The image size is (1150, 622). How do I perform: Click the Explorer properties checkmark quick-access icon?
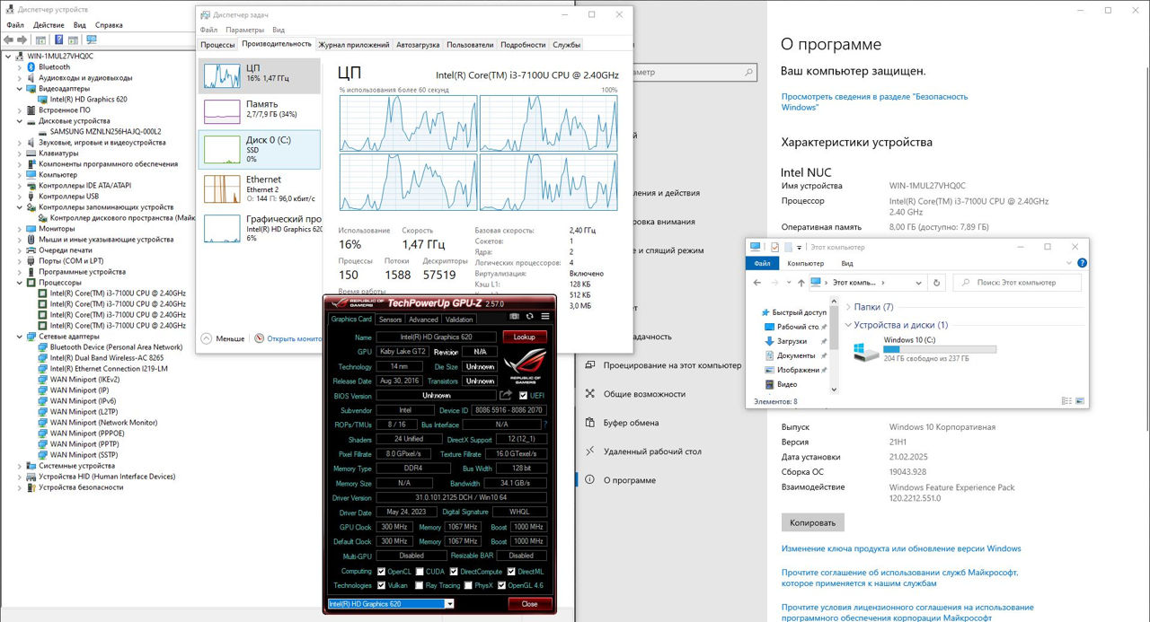tap(774, 247)
